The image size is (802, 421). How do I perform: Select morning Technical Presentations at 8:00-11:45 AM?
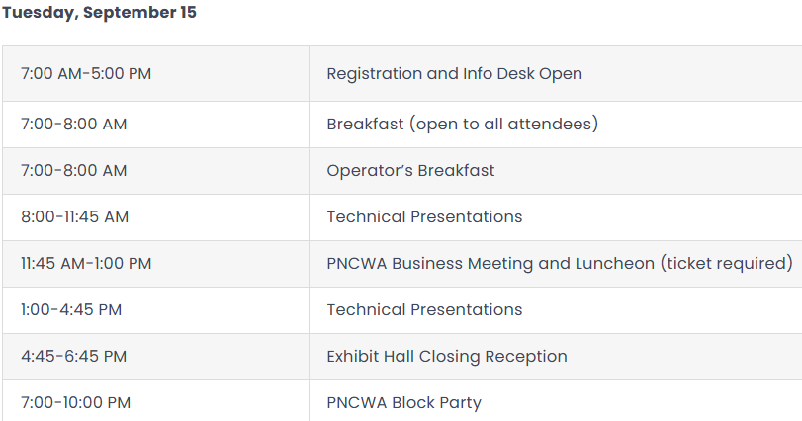[x=424, y=217]
